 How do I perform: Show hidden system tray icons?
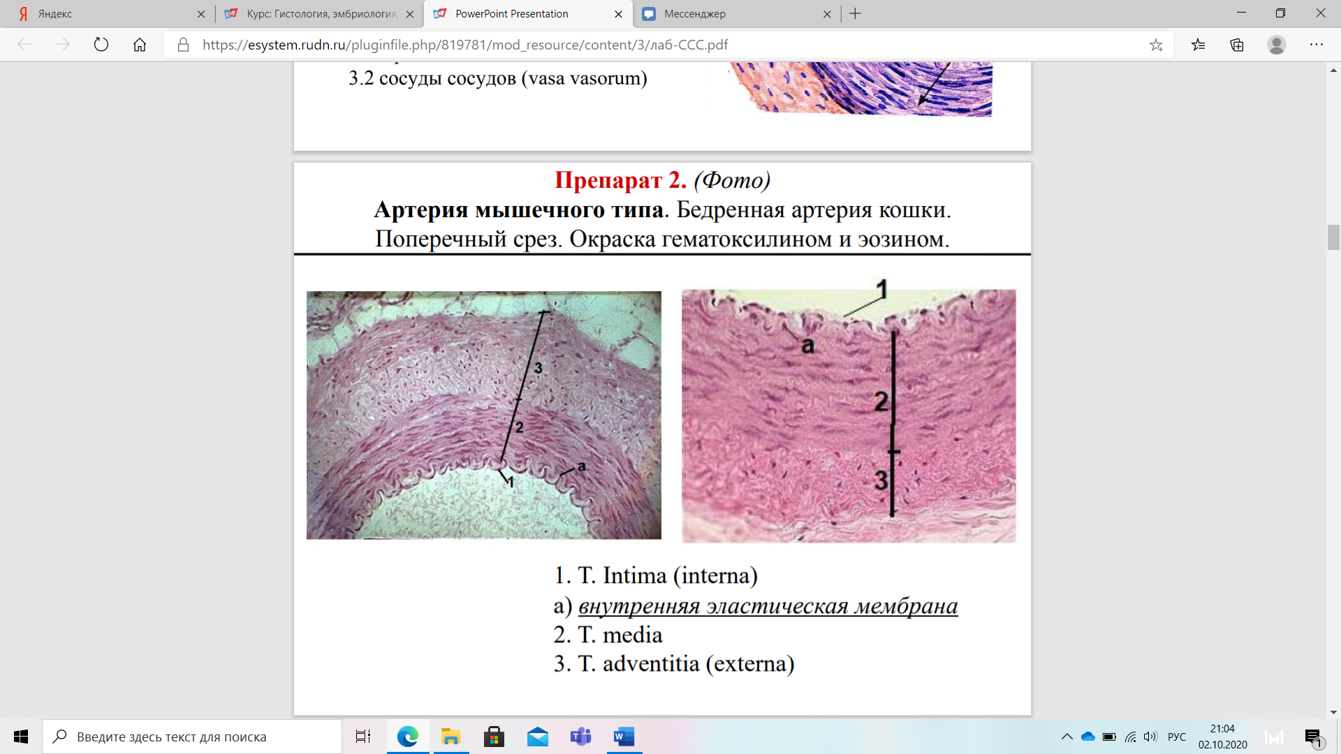click(x=1067, y=737)
